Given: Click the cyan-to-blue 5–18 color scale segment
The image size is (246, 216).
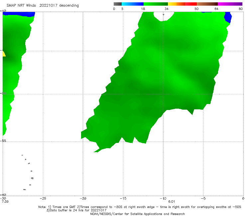Looking at the screenshot, I should [133, 4].
